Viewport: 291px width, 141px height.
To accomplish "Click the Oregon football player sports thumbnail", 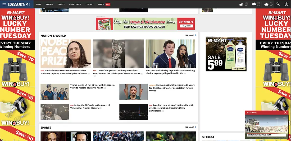I will pyautogui.click(x=171, y=136).
